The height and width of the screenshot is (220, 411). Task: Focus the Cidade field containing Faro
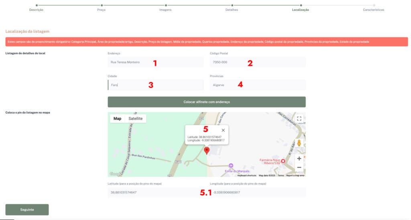click(x=155, y=85)
